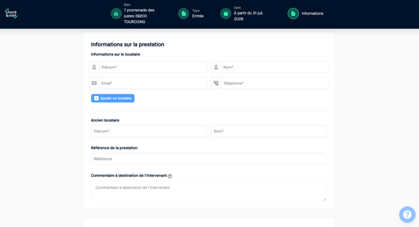
Task: Focus Ancien locataire Nom field
Action: 268,131
